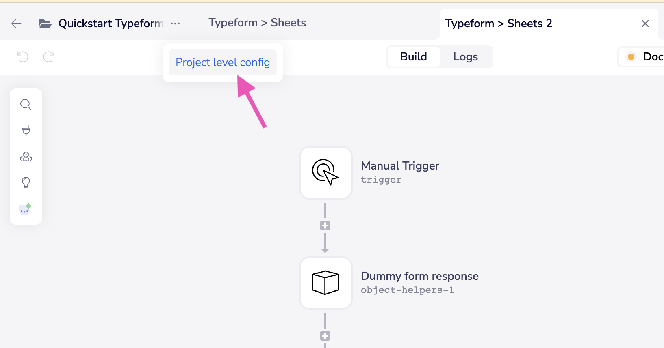Select the integrations plug icon in the sidebar
Viewport: 664px width, 348px height.
pyautogui.click(x=26, y=130)
